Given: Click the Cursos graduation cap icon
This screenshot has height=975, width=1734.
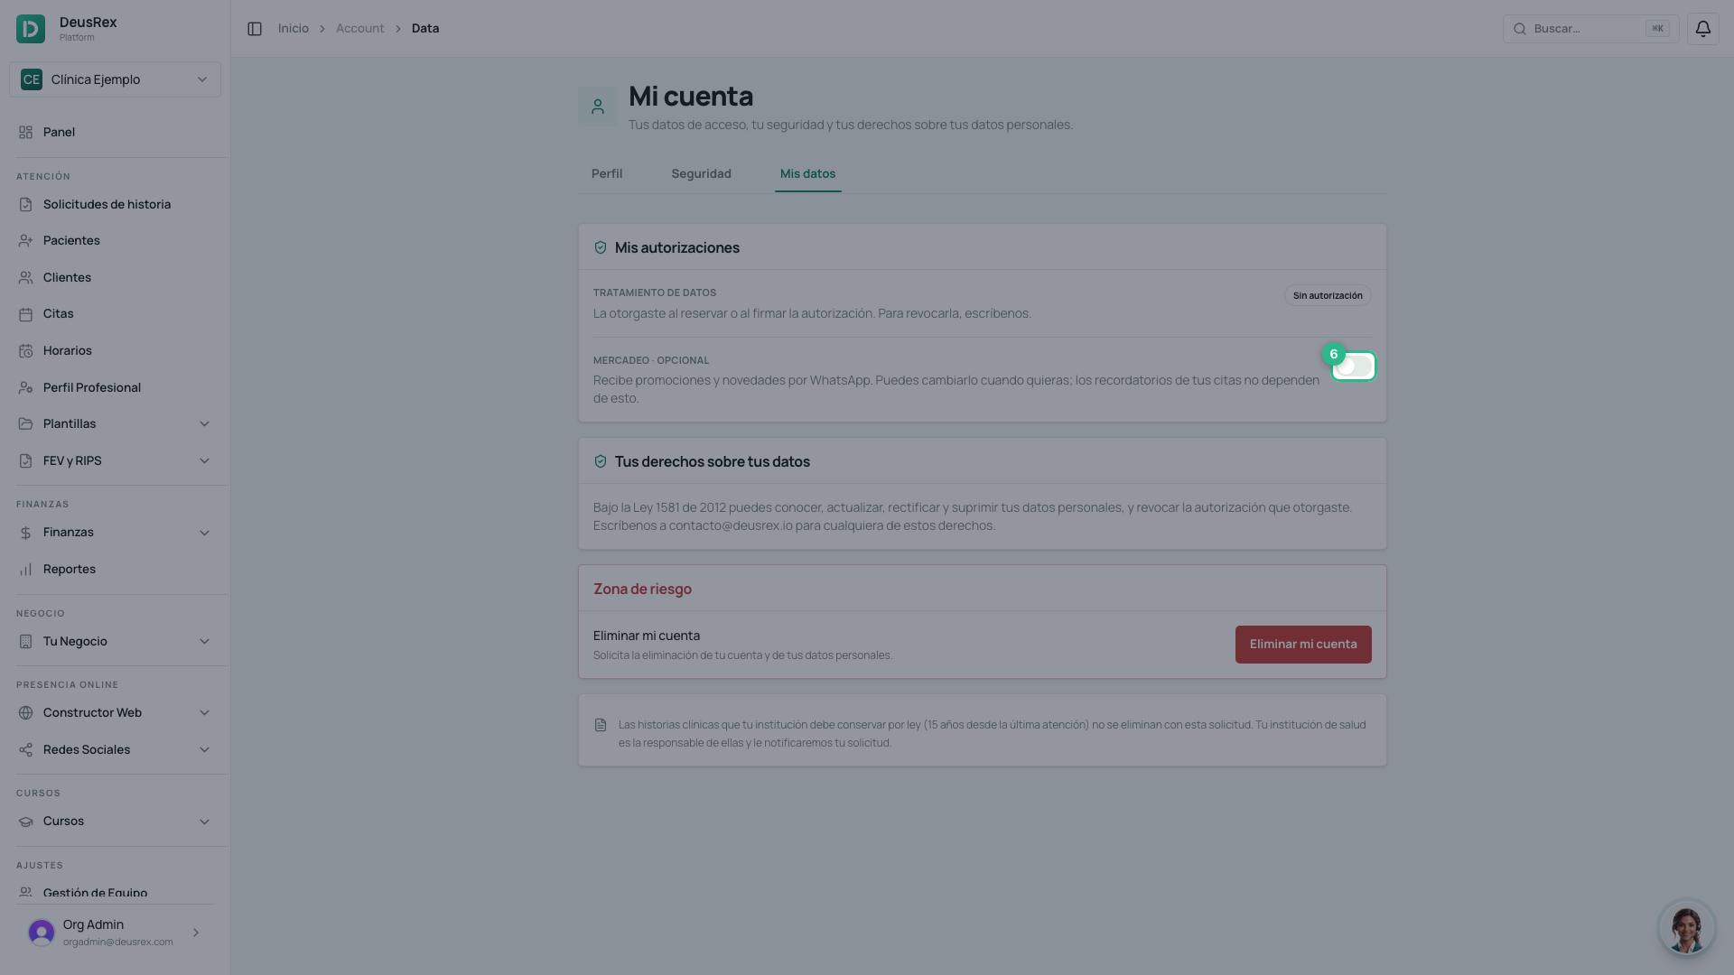Looking at the screenshot, I should [25, 822].
